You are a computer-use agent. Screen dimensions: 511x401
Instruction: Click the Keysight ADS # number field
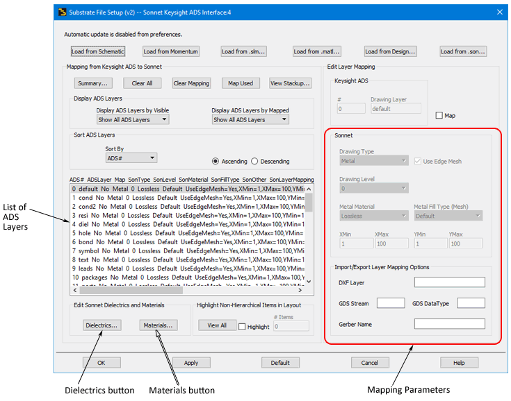351,109
